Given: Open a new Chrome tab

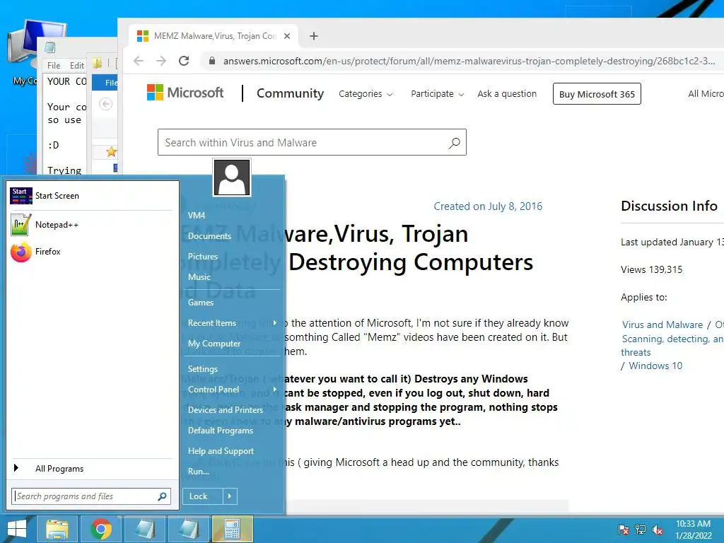Looking at the screenshot, I should [x=314, y=36].
